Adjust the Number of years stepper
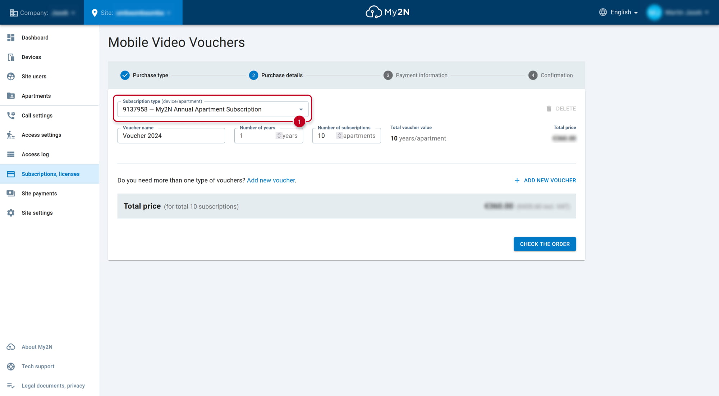719x396 pixels. (x=279, y=136)
